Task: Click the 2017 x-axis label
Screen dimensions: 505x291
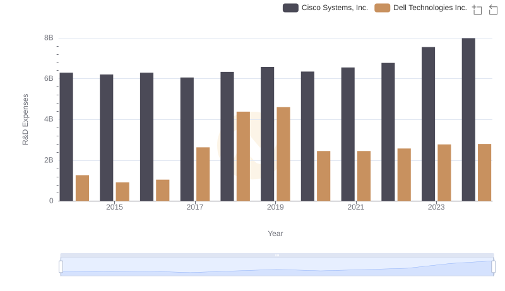Action: [x=195, y=207]
